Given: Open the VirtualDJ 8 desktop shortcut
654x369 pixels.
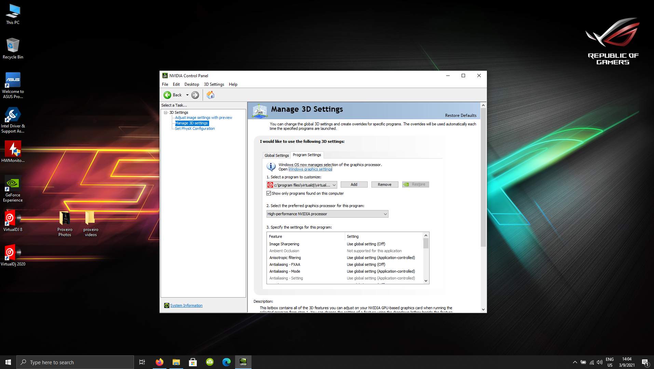Looking at the screenshot, I should [13, 221].
